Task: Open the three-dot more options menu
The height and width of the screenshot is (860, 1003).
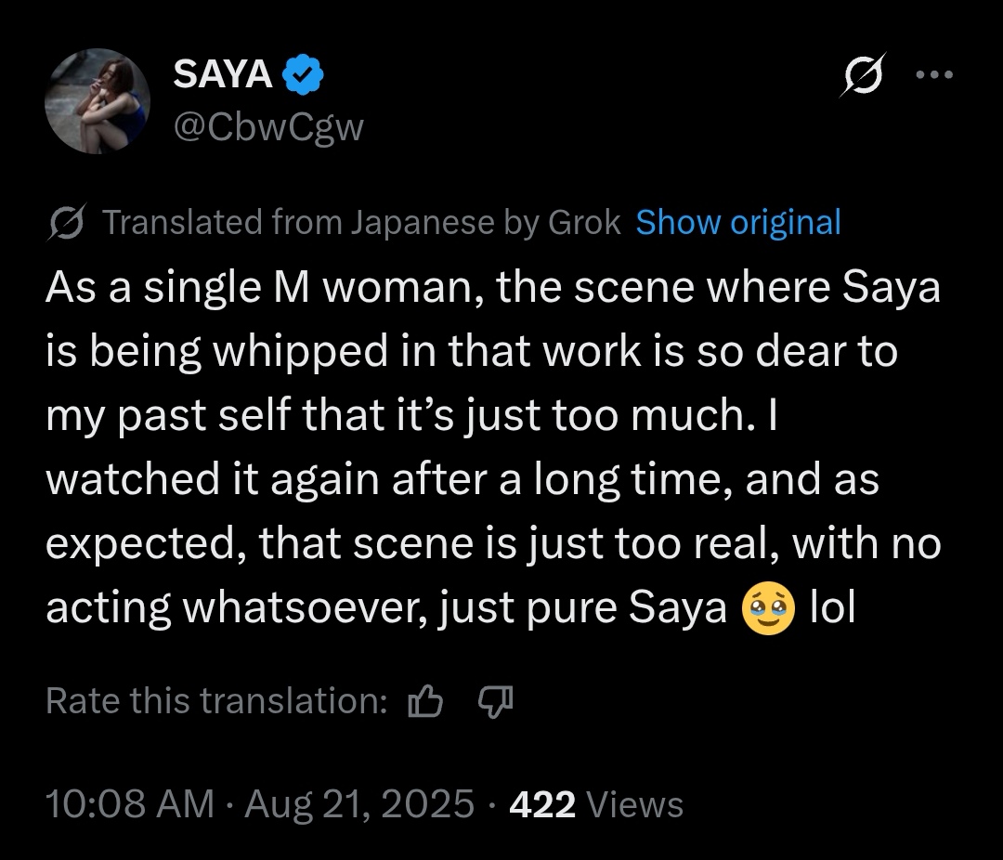Action: (x=933, y=76)
